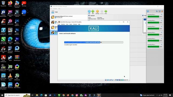Open VLC media player desktop shortcut

tap(10, 77)
